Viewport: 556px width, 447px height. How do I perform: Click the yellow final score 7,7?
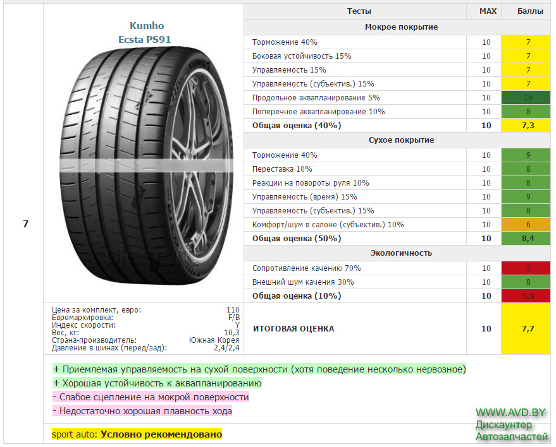click(x=526, y=328)
